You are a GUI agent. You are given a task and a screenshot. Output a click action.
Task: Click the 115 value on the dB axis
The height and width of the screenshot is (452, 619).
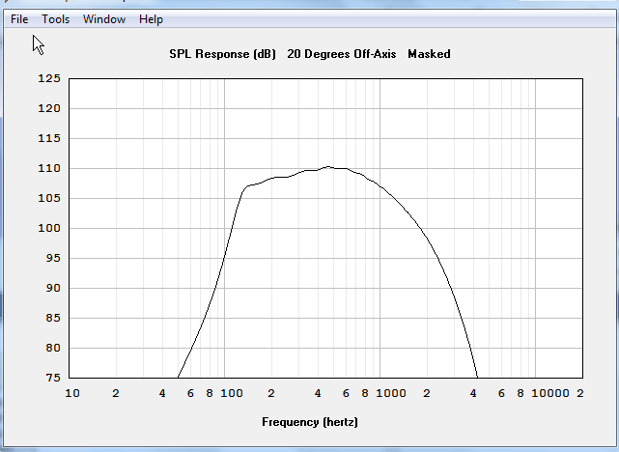point(49,138)
